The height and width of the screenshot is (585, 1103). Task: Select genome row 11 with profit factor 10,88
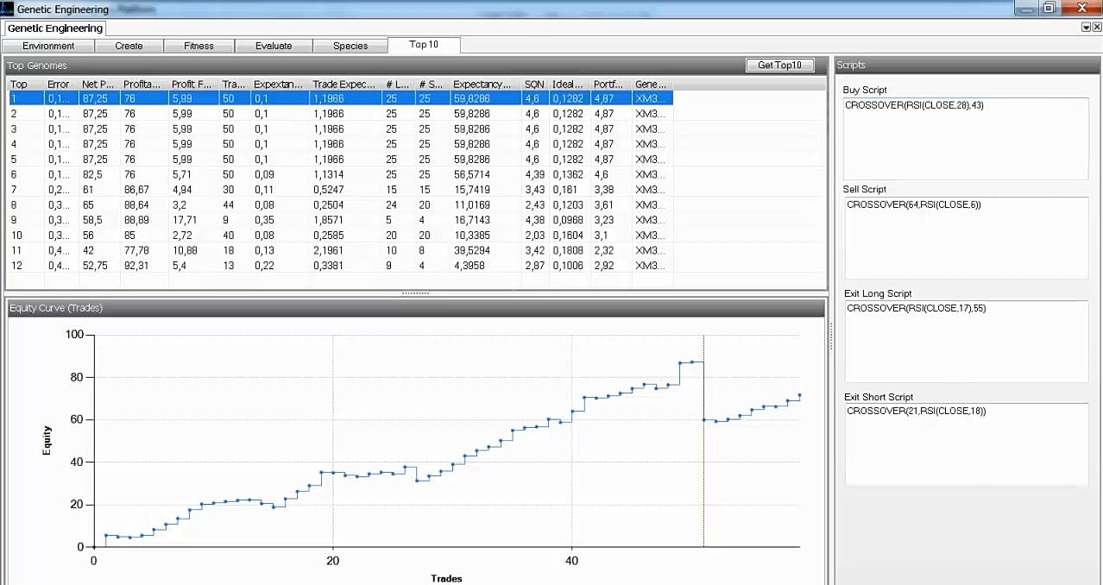(340, 250)
